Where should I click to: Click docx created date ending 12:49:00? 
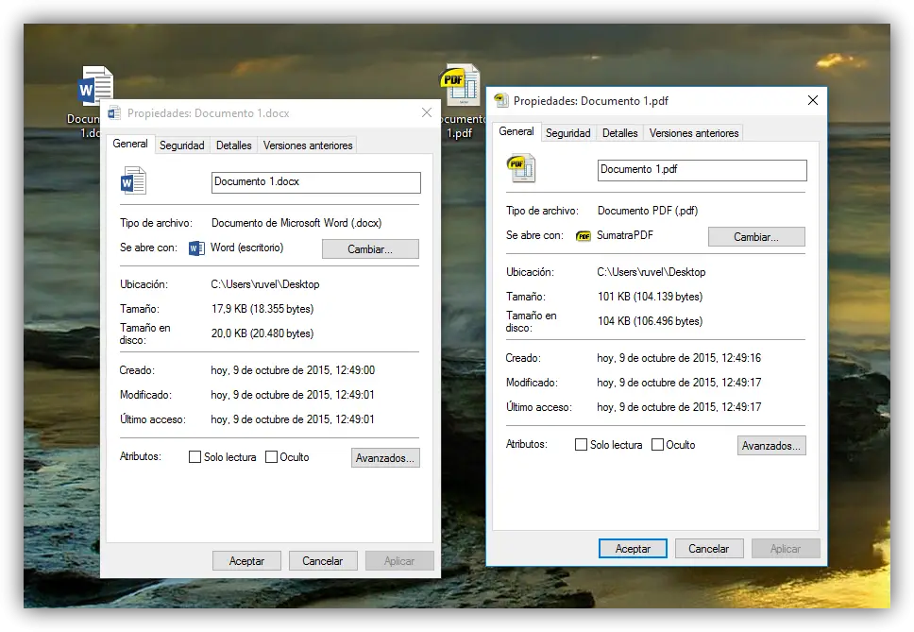293,370
